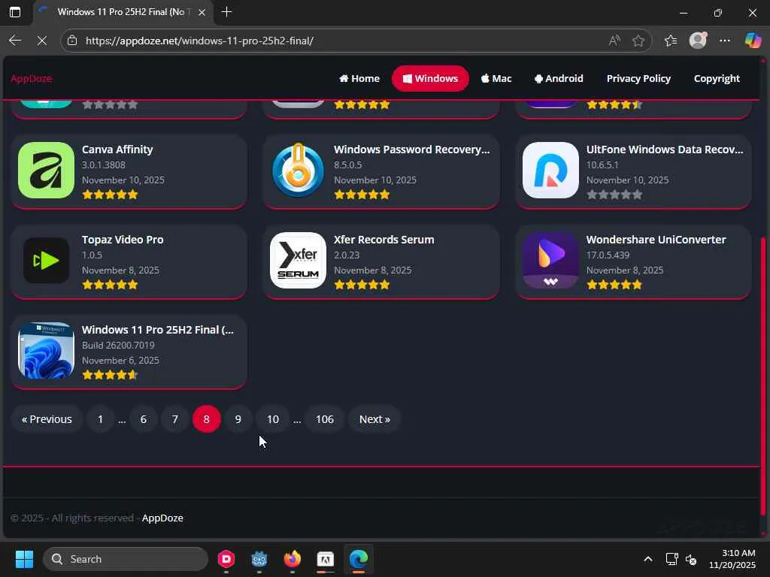Go to pagination page 7
The width and height of the screenshot is (770, 577).
pyautogui.click(x=174, y=419)
